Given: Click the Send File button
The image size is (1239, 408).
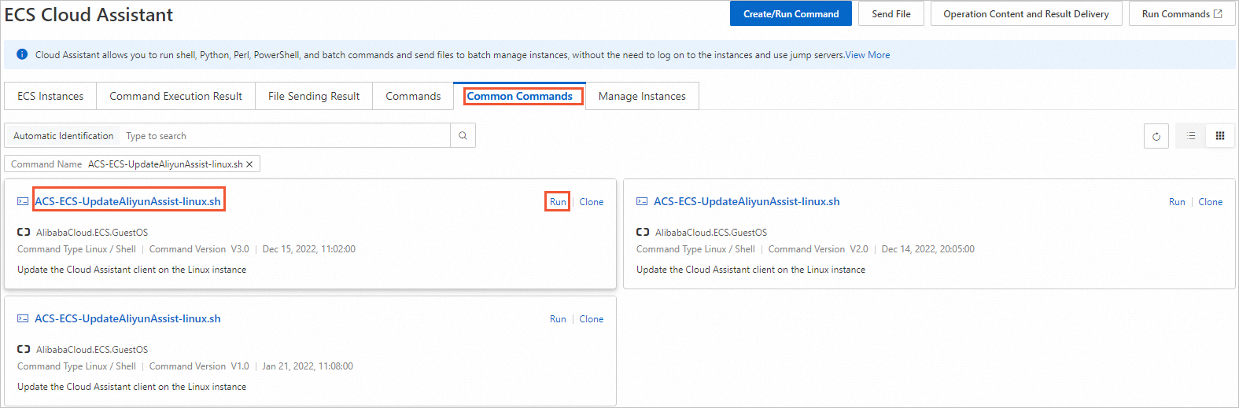Looking at the screenshot, I should click(x=891, y=14).
